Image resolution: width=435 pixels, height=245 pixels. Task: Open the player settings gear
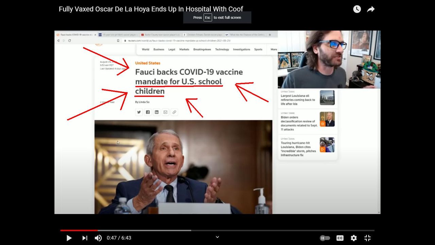click(x=354, y=238)
